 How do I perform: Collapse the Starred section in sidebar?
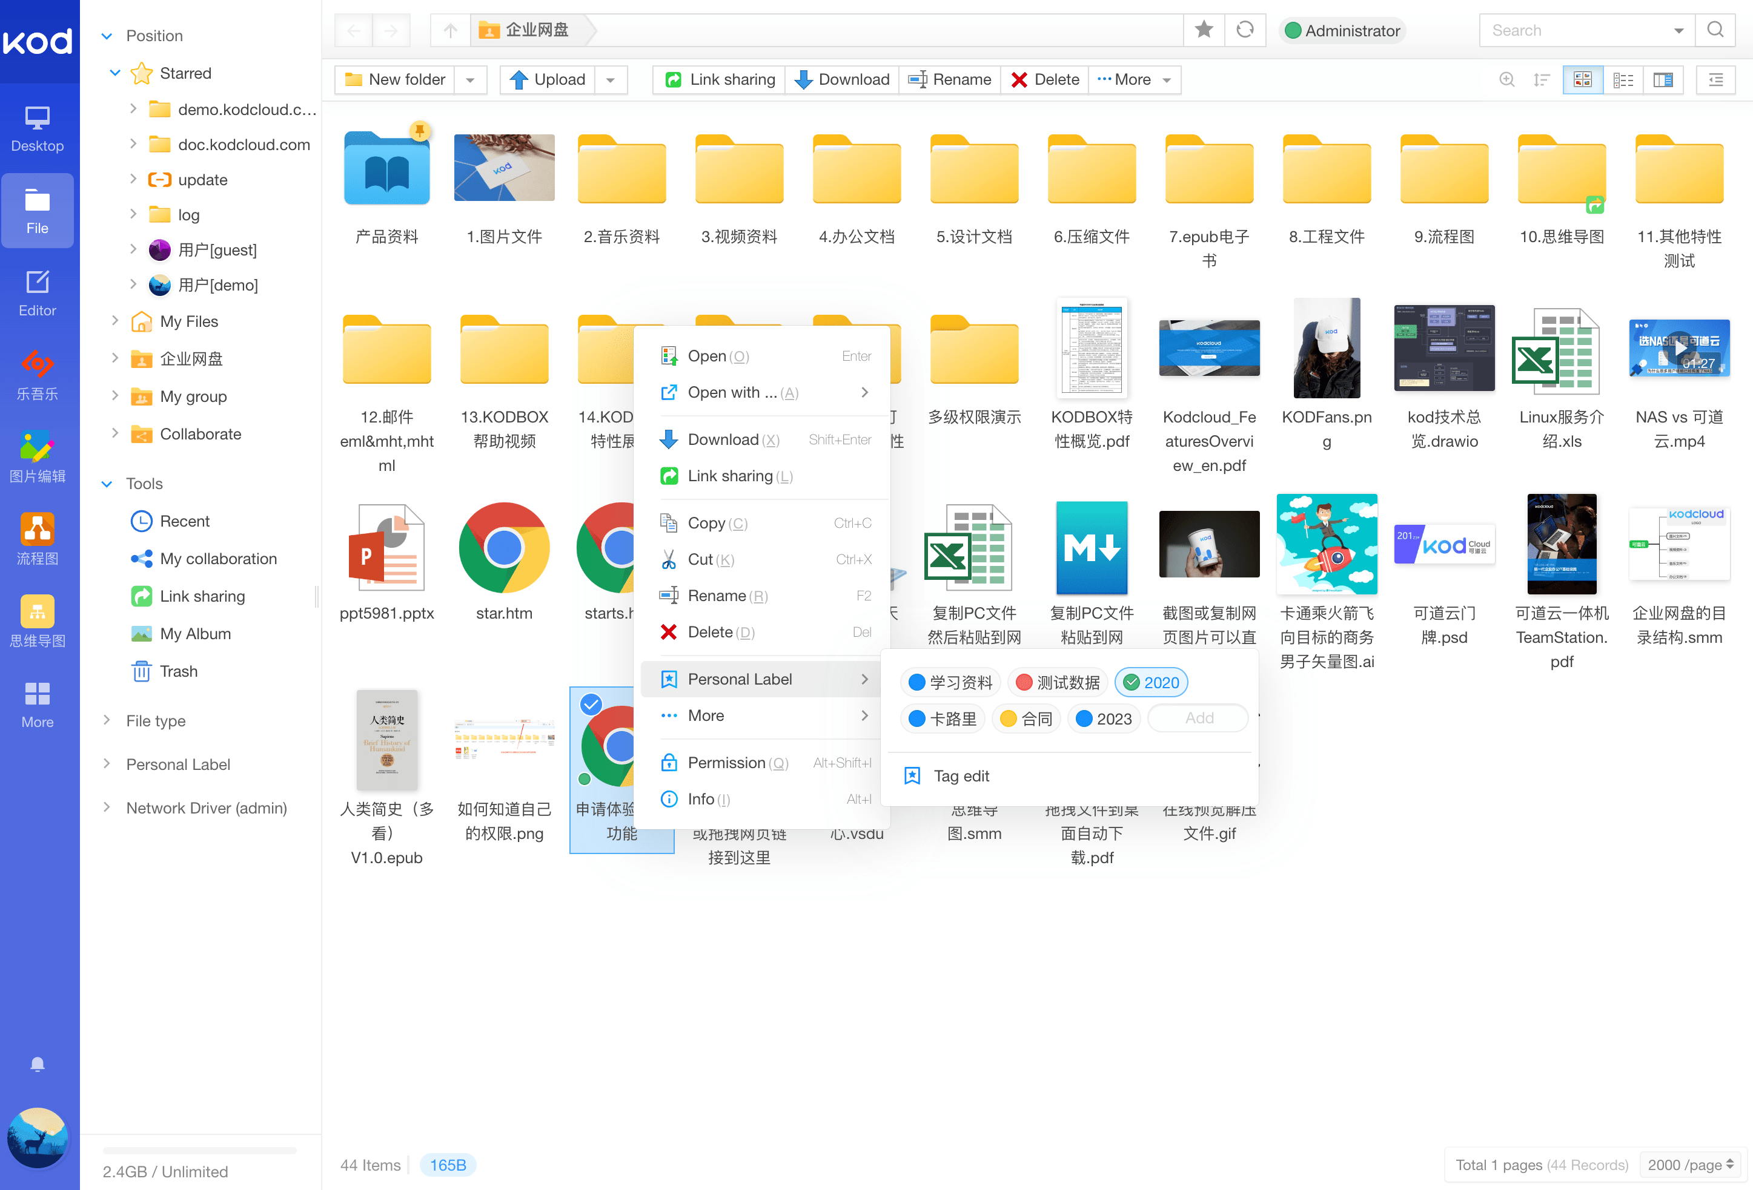point(114,73)
